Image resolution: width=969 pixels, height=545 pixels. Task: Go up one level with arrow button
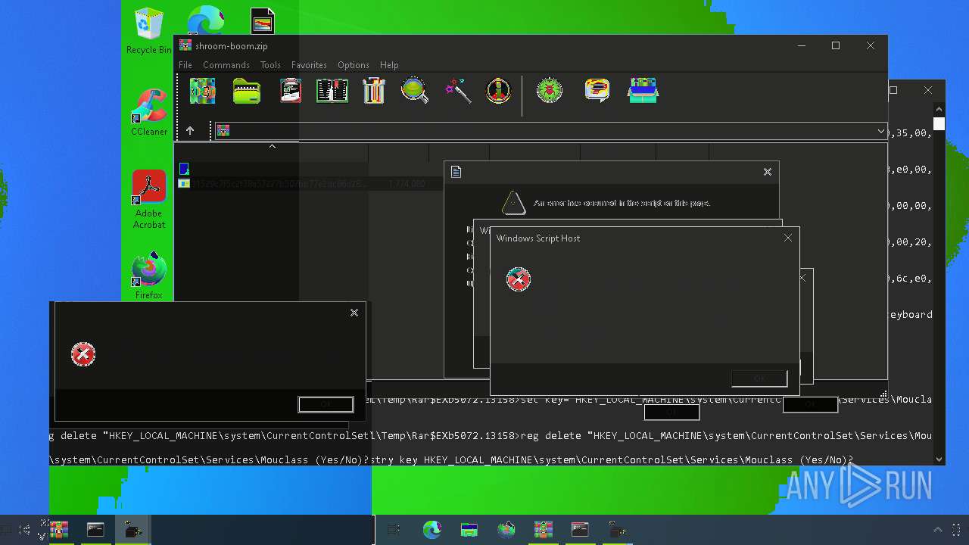[x=190, y=131]
